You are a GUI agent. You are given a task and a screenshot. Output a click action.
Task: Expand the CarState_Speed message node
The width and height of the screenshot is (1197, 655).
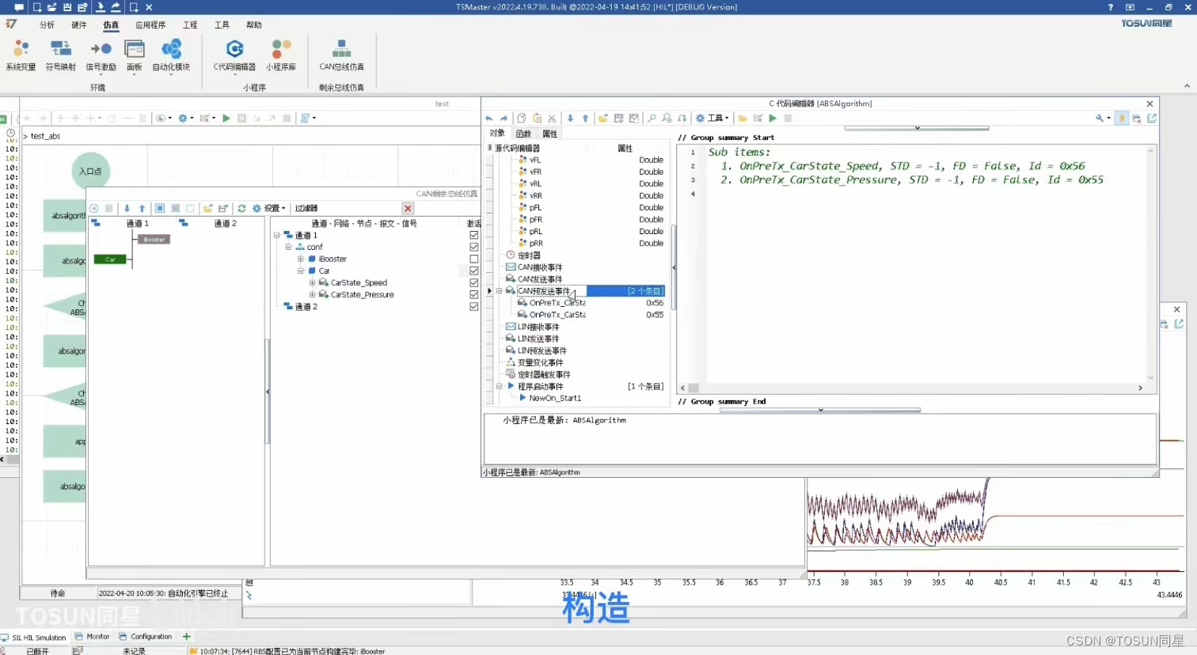coord(312,282)
